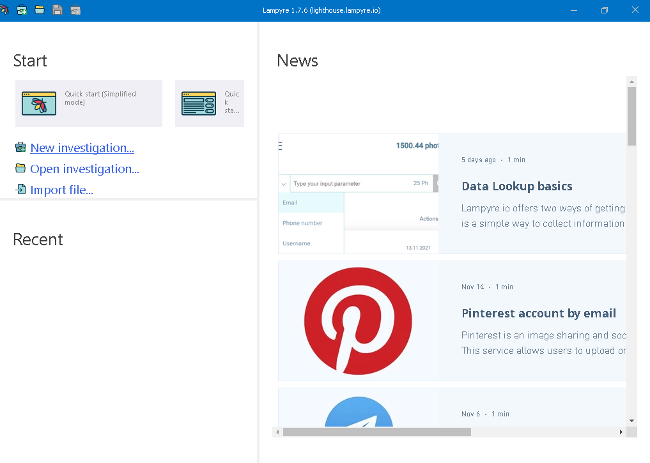
Task: Click the news scroll up arrow
Action: point(631,82)
